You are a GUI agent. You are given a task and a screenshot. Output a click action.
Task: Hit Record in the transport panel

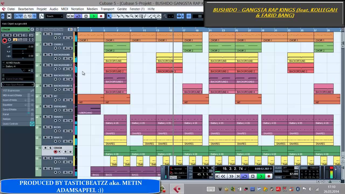click(x=269, y=176)
